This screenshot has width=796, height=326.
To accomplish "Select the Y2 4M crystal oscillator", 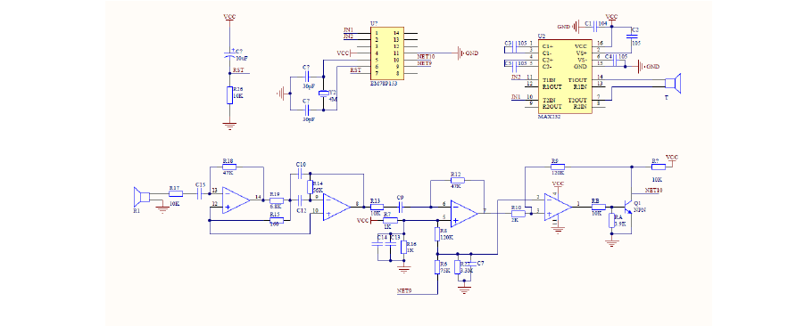I will click(x=323, y=94).
